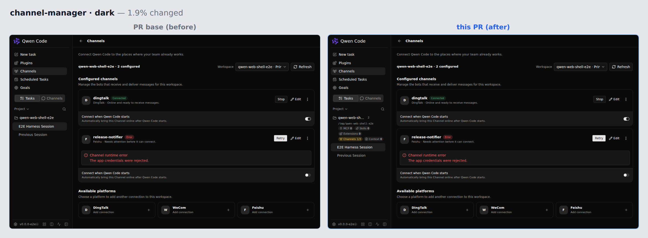Collapse the sidebar in the before panel

66,224
